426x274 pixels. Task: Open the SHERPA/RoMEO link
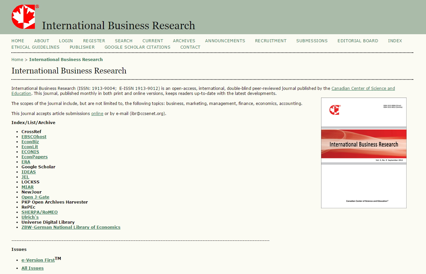tap(40, 212)
